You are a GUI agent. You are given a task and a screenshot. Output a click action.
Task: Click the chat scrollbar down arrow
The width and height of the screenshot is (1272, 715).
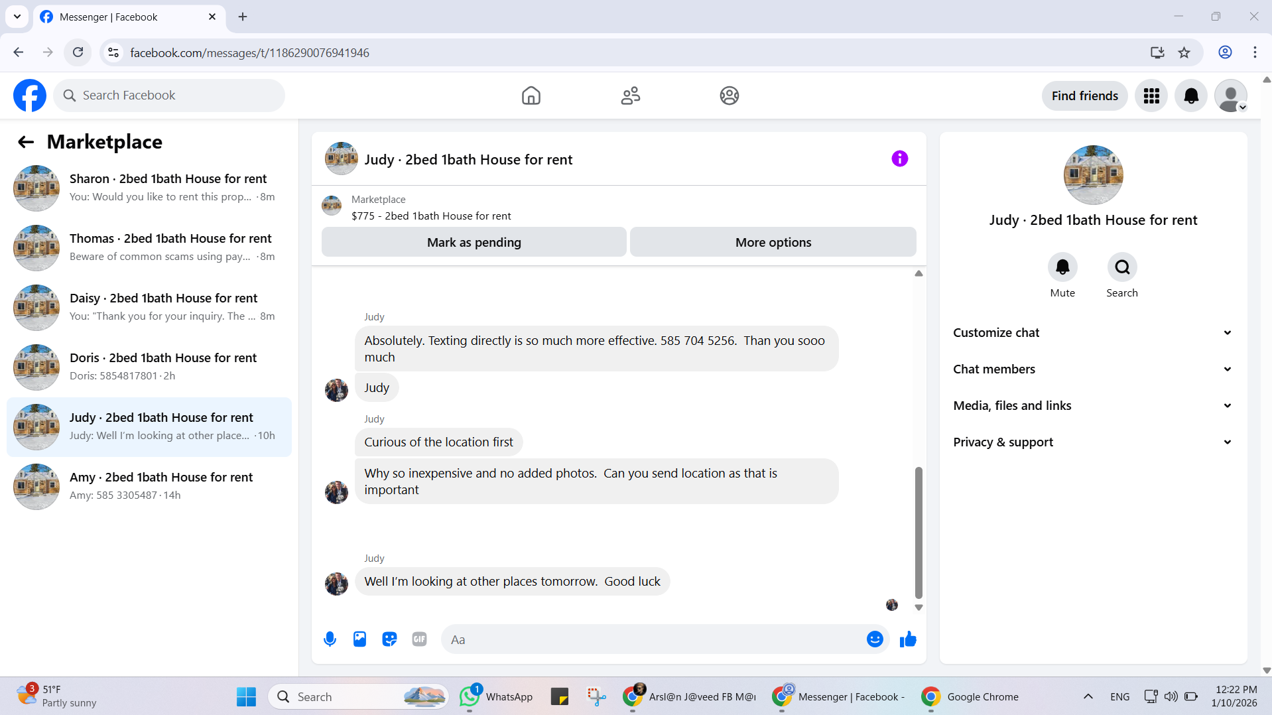coord(919,607)
